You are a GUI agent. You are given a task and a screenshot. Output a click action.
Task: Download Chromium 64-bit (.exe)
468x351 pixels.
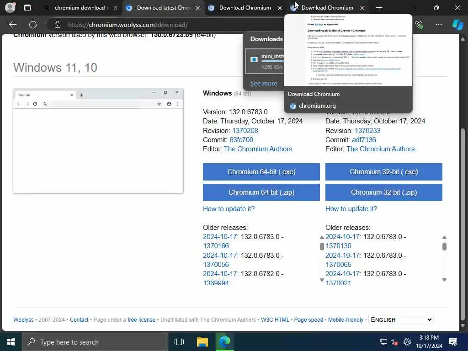tap(261, 172)
